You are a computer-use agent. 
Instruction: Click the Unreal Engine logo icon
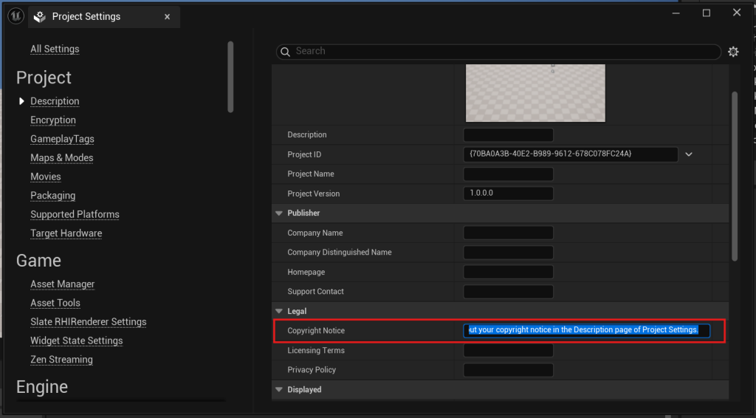coord(16,16)
